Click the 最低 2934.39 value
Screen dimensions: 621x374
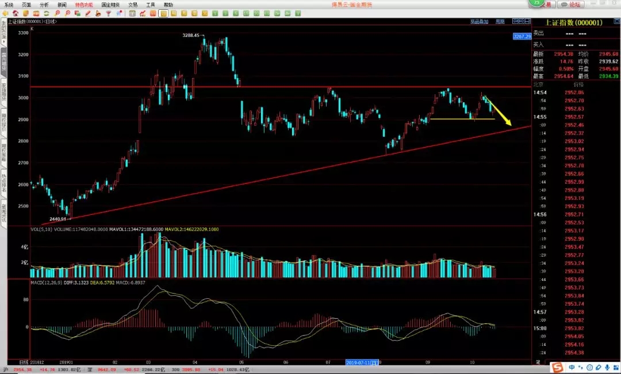pyautogui.click(x=609, y=76)
